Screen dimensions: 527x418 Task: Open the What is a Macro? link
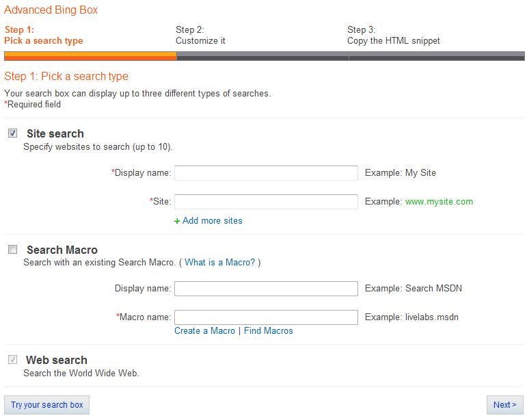(x=219, y=262)
